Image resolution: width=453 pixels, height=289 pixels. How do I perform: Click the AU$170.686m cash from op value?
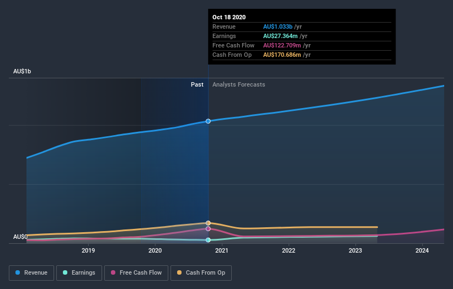click(282, 55)
